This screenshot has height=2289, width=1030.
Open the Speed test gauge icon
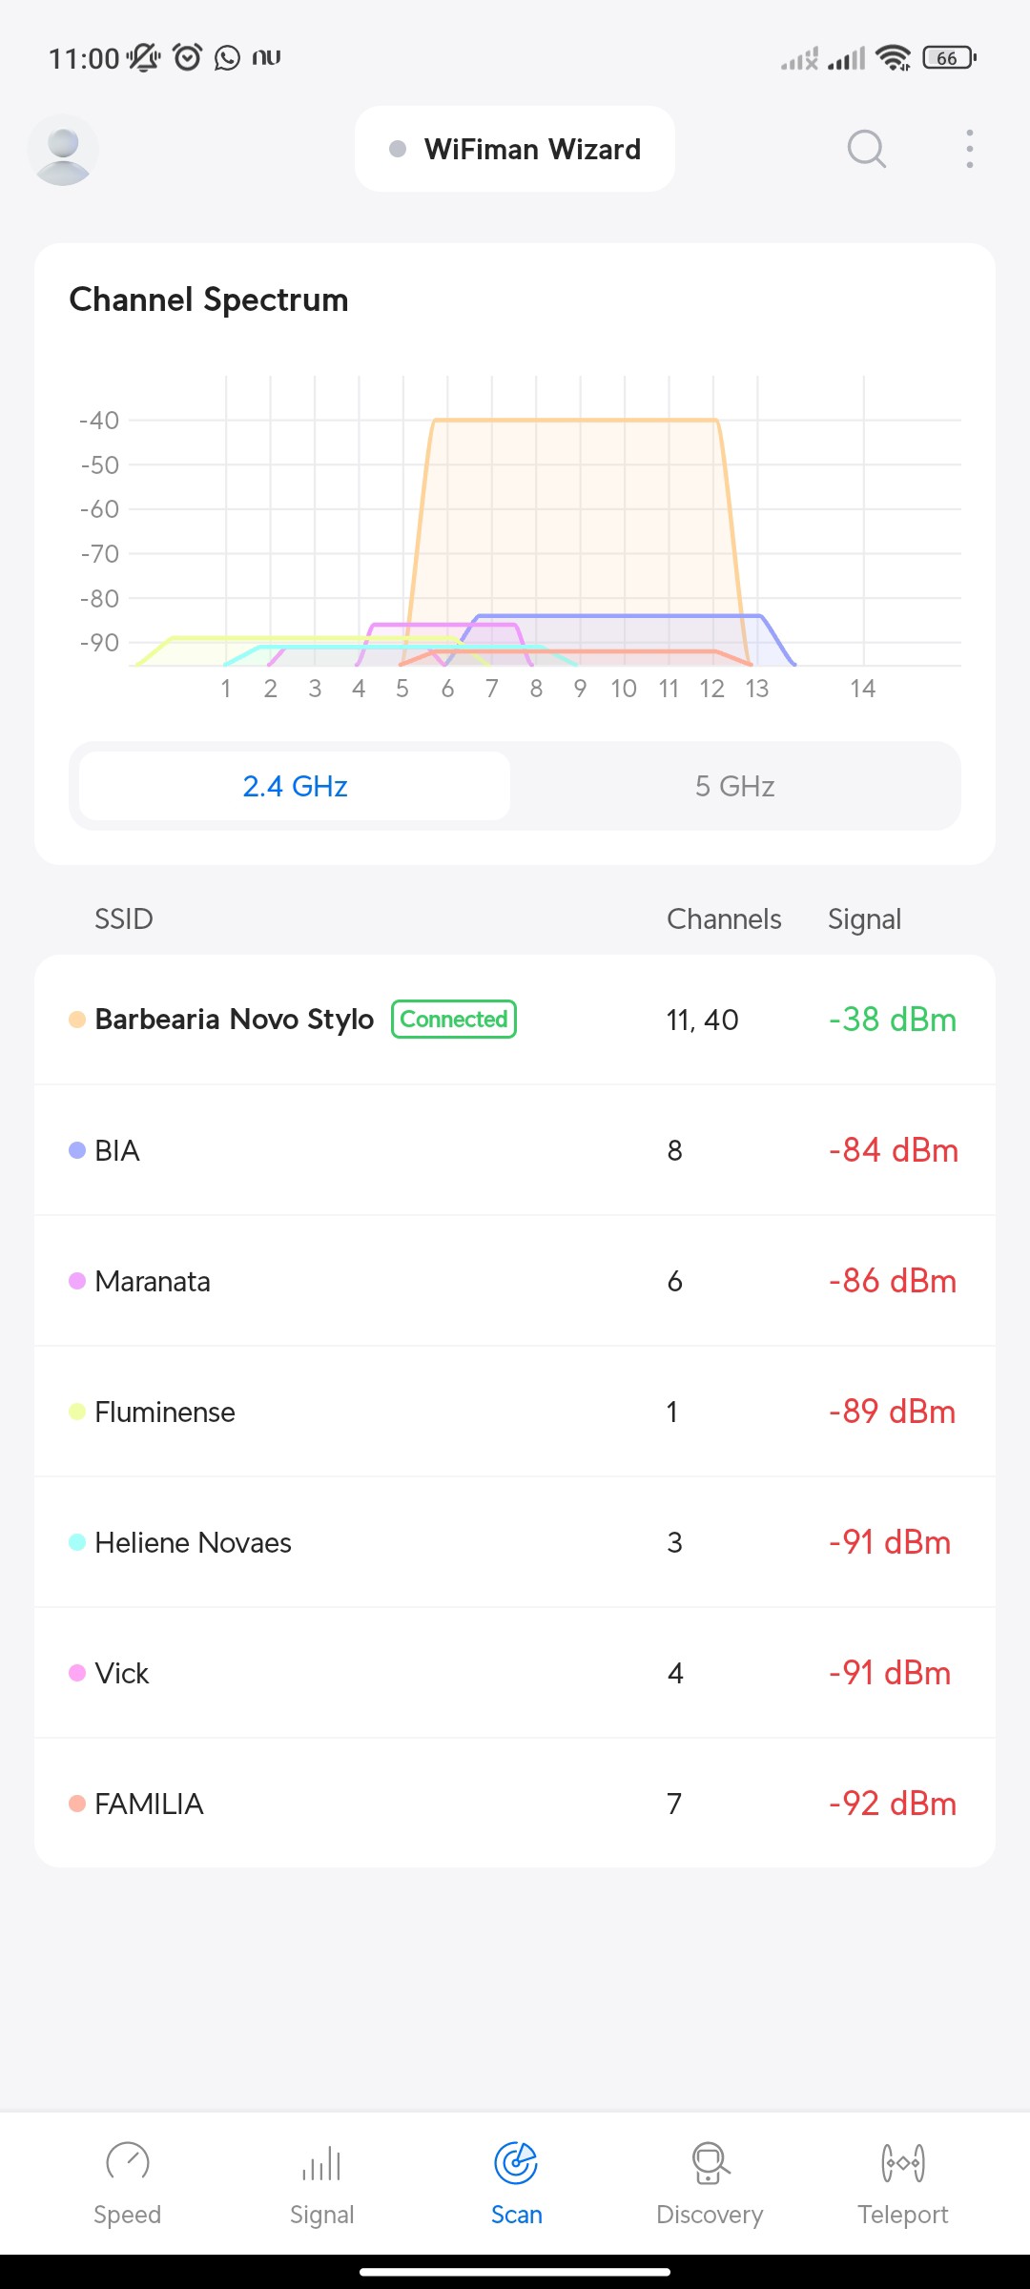coord(128,2163)
